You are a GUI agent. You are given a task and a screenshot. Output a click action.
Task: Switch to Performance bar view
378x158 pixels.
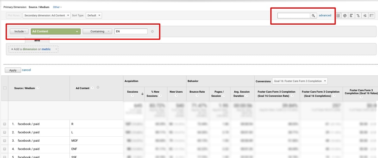(352, 16)
